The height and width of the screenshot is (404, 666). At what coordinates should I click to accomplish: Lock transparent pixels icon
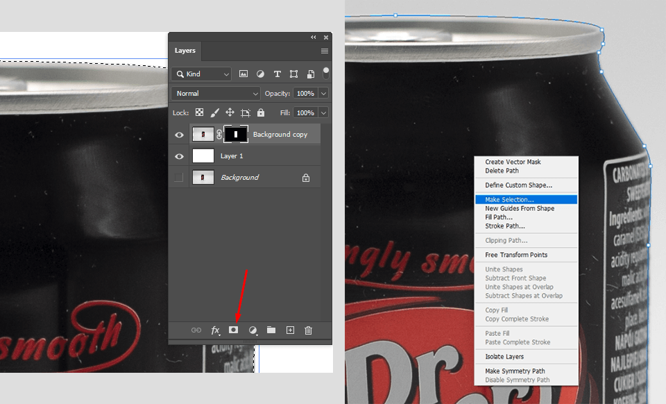(x=199, y=112)
